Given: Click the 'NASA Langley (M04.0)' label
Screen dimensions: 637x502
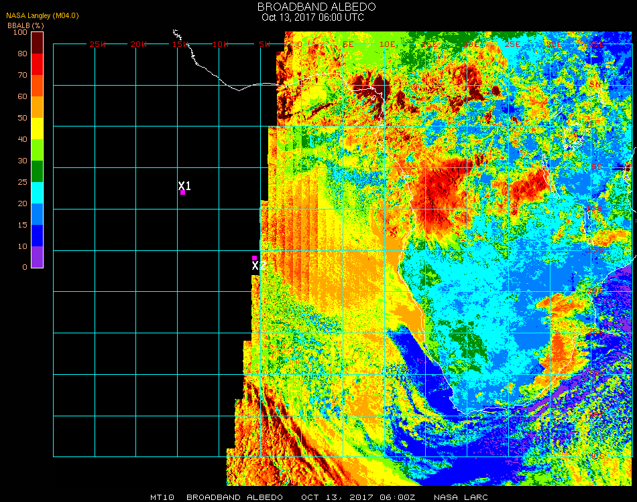Looking at the screenshot, I should (x=42, y=16).
